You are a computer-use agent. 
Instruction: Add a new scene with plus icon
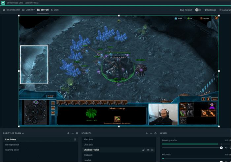[x=68, y=133]
